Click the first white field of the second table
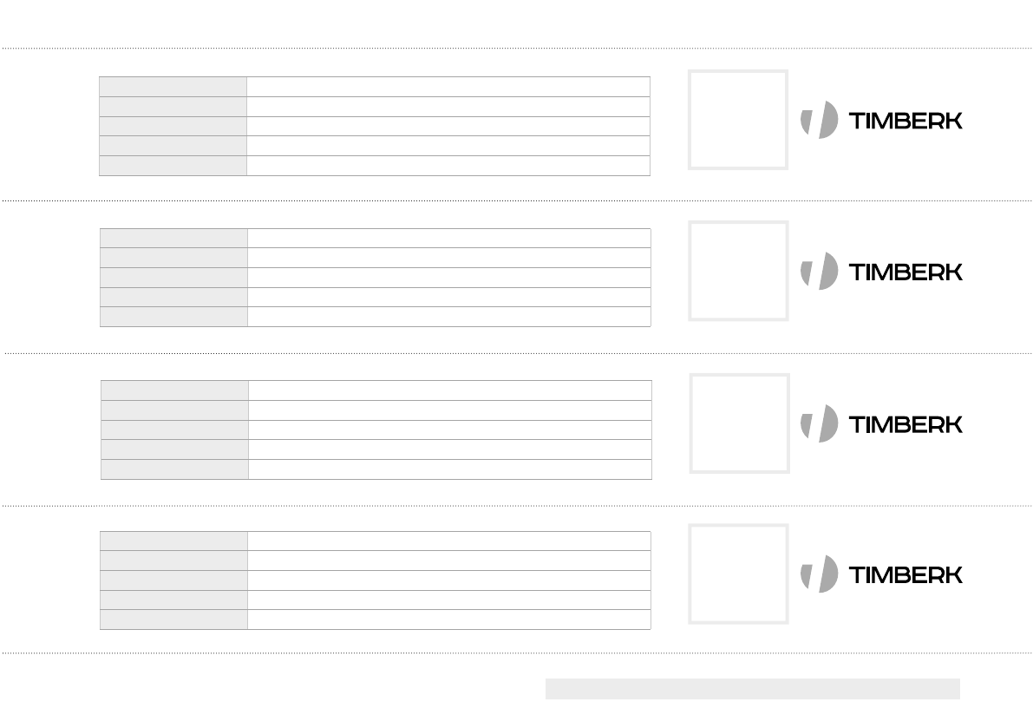The height and width of the screenshot is (728, 1033). point(448,239)
